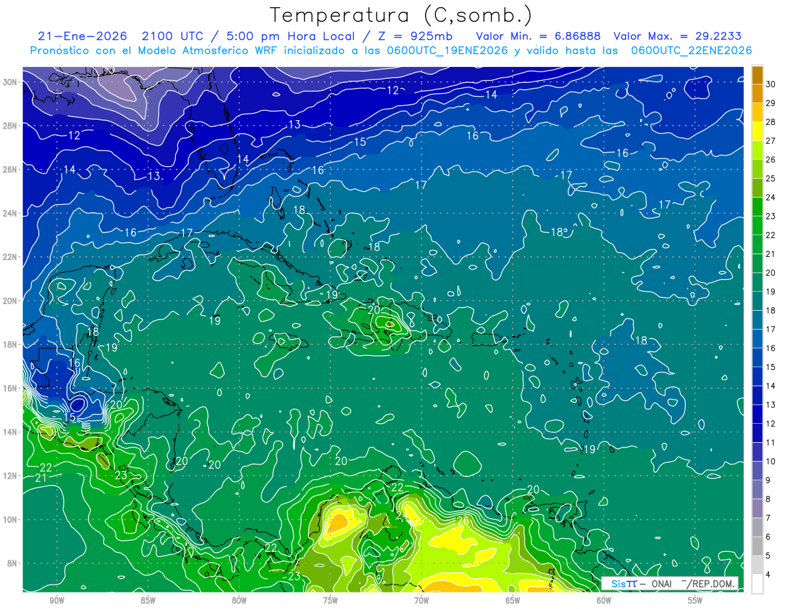Click the '24N' latitude axis label
Screen dimensions: 788x609
pyautogui.click(x=11, y=214)
